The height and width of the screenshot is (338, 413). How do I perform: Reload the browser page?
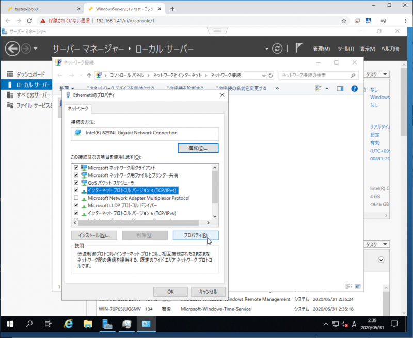point(29,21)
